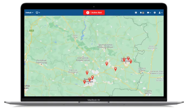The image size is (188, 111).
Task: Open the help question mark icon
Action: (x=155, y=12)
